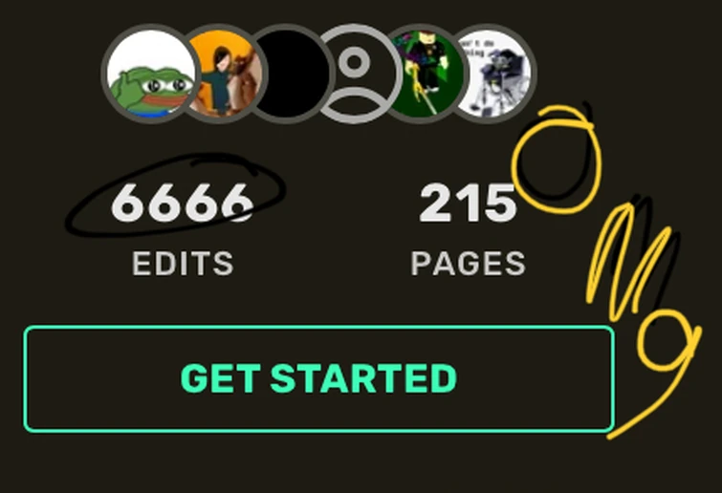
Task: Click the EDITS label
Action: tap(183, 264)
